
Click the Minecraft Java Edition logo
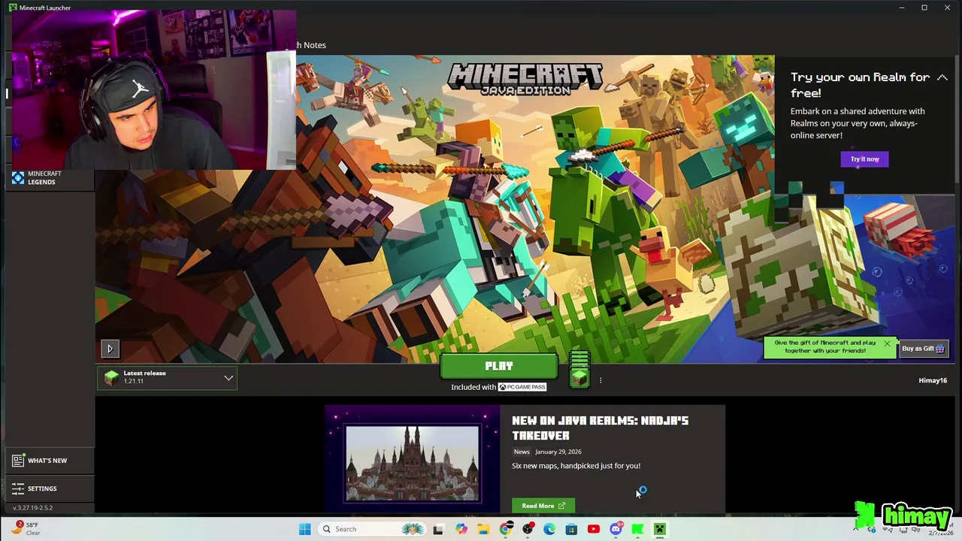(x=525, y=79)
